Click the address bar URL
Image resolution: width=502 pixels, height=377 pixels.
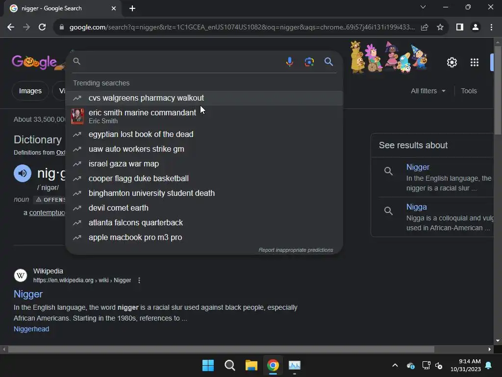tap(242, 27)
